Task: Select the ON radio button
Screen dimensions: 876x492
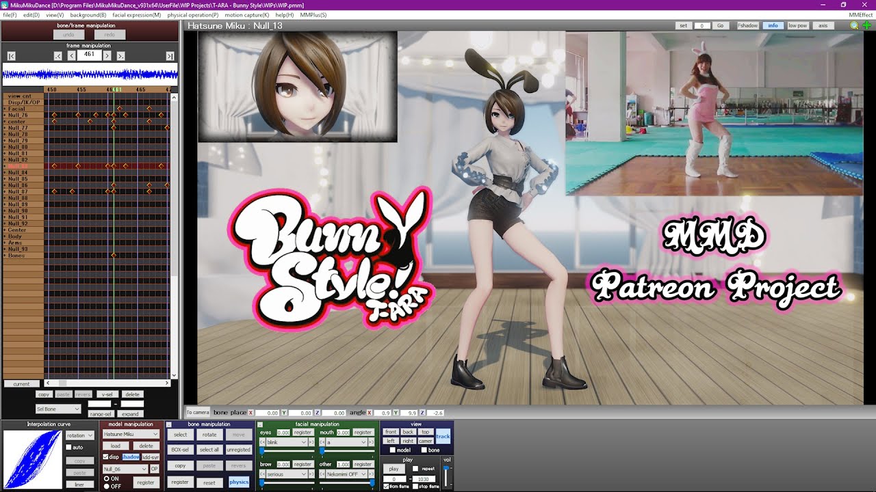Action: pos(107,478)
